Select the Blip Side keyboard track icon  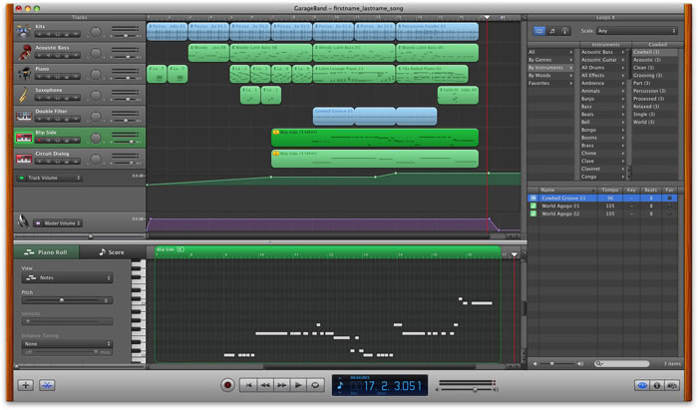pyautogui.click(x=24, y=138)
